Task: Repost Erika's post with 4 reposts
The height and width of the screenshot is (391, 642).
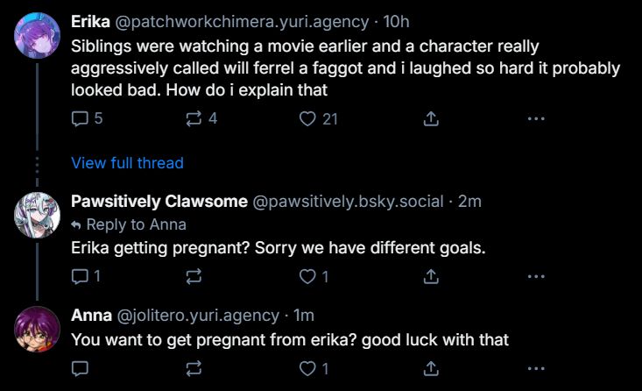Action: (194, 119)
